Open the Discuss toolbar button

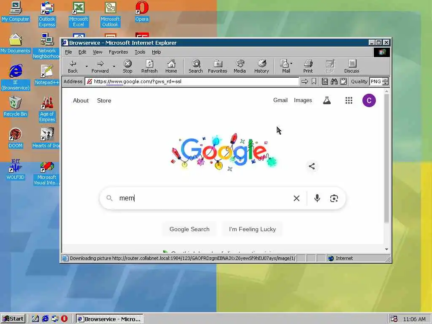coord(352,67)
